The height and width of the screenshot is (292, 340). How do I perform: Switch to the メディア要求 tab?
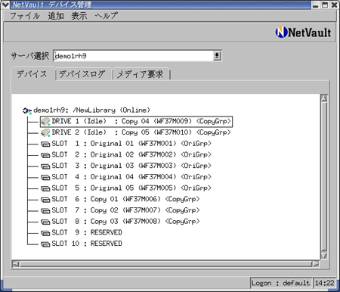141,74
